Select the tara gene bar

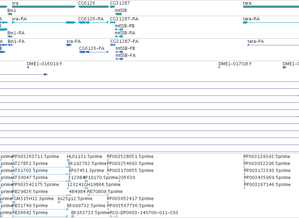pos(271,7)
